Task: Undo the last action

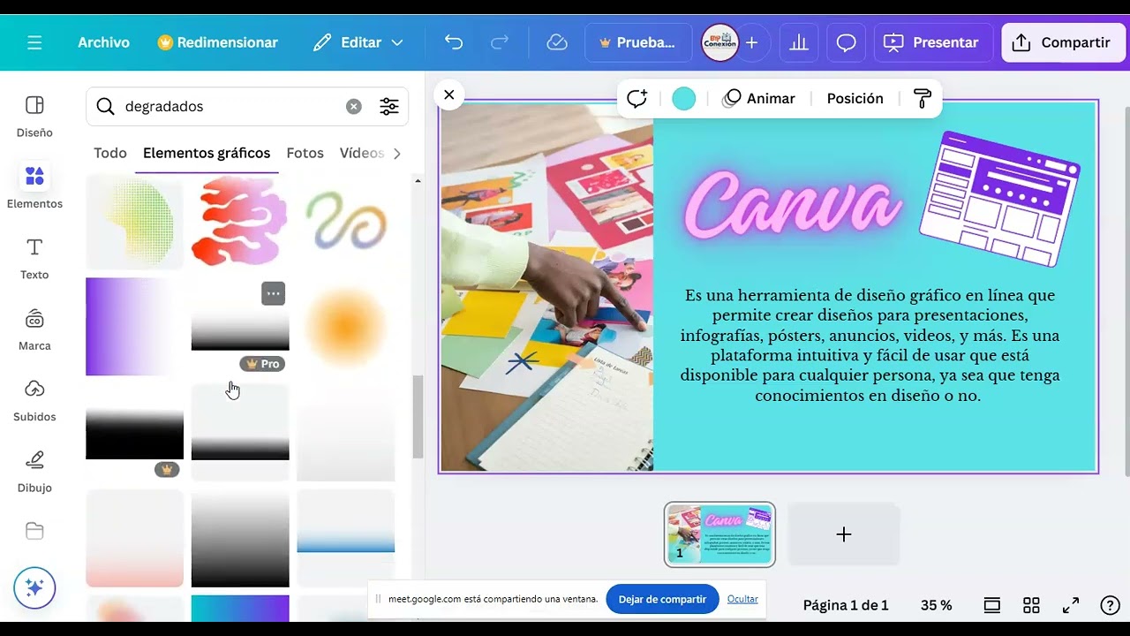Action: pos(454,42)
